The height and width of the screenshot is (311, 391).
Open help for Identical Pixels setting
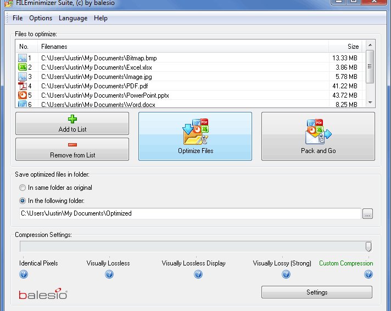pos(24,274)
